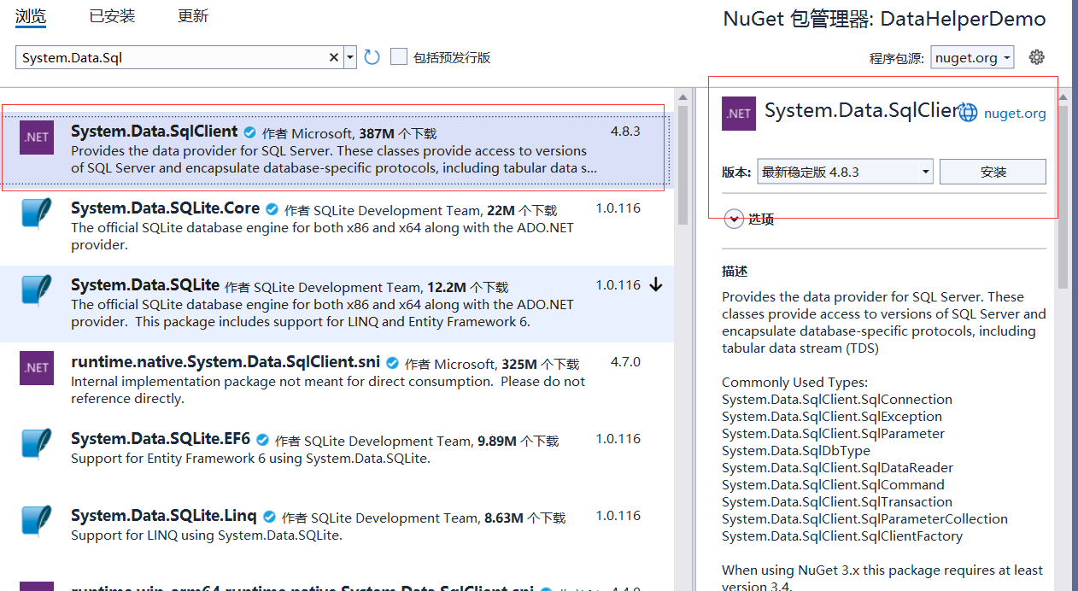Click the 安装 button
The height and width of the screenshot is (591, 1078).
click(x=993, y=172)
